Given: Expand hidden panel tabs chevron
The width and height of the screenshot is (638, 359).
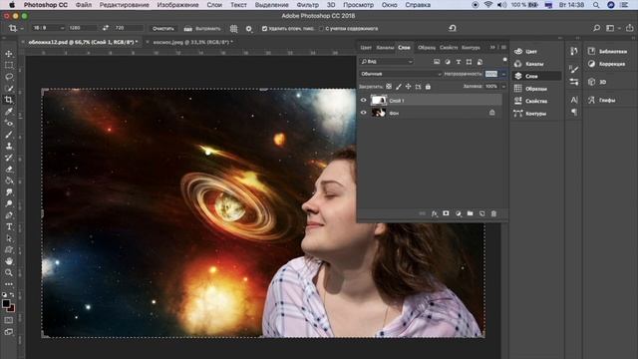Looking at the screenshot, I should pos(492,47).
